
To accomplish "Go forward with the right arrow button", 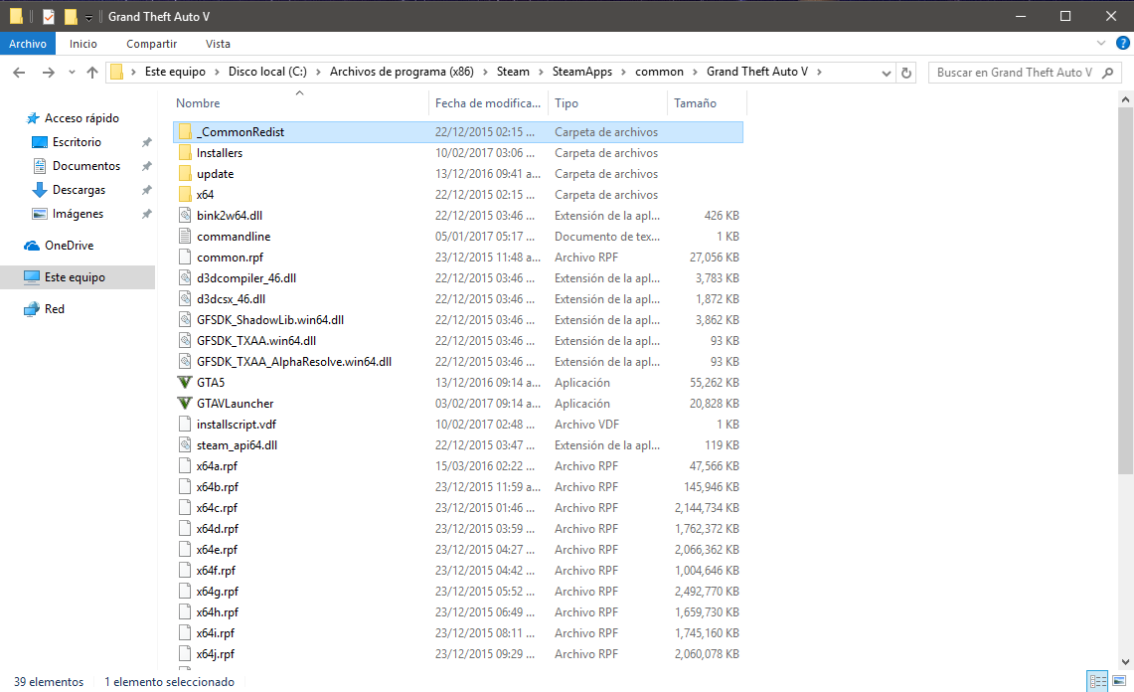I will (48, 72).
